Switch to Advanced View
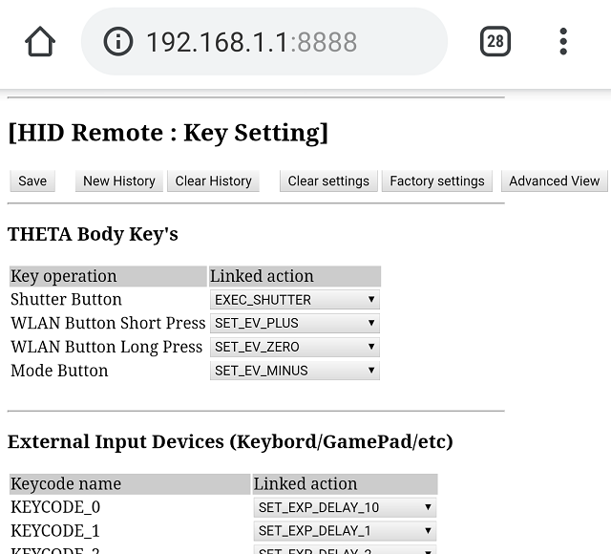 coord(554,181)
